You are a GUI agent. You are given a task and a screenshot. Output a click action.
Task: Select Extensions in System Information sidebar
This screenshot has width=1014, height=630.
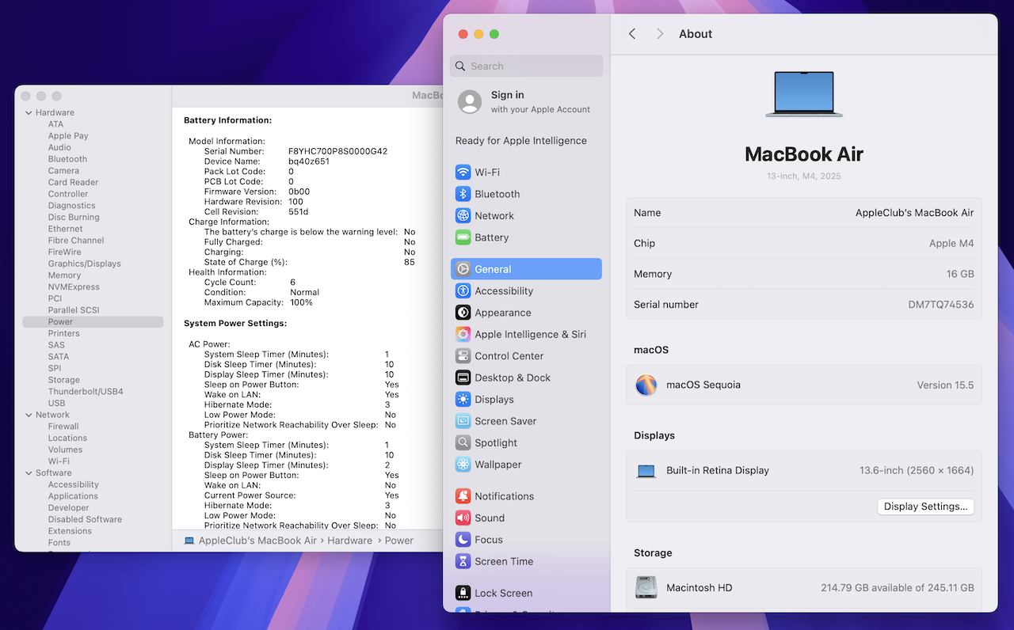[x=70, y=531]
